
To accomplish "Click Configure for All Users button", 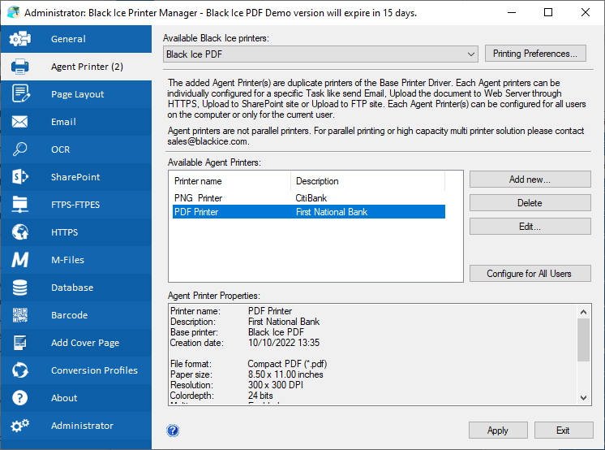I will click(530, 274).
